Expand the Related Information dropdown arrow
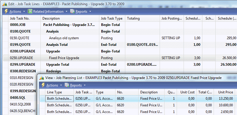Image resolution: width=237 pixels, height=115 pixels. (66, 12)
